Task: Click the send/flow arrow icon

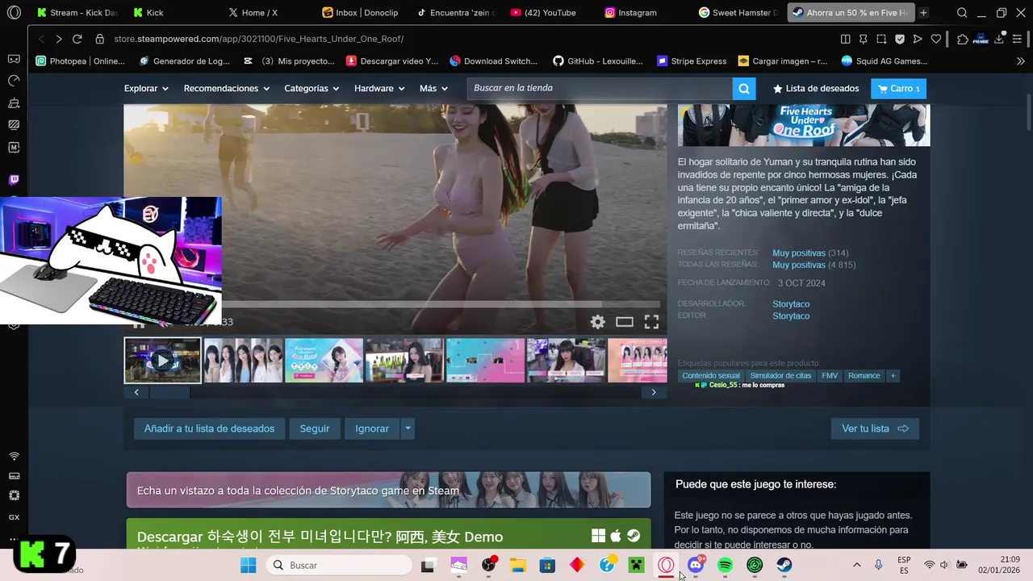Action: pos(918,39)
